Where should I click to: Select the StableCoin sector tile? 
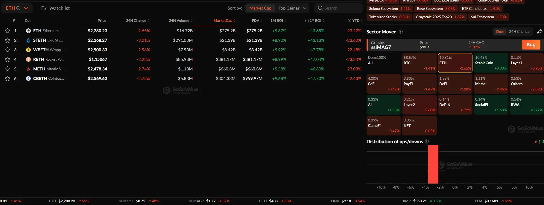(491, 63)
